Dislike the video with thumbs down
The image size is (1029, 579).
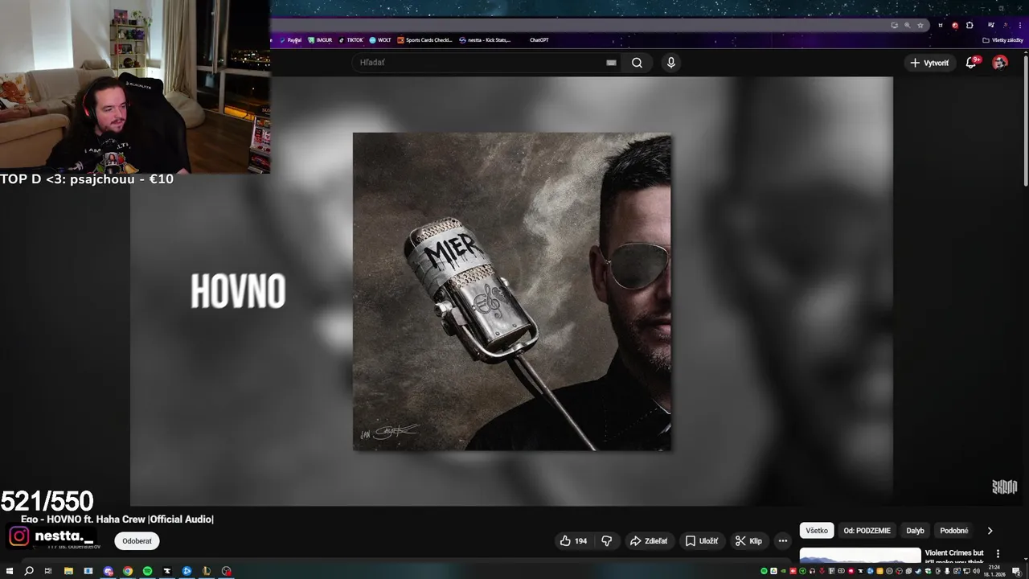click(x=607, y=541)
